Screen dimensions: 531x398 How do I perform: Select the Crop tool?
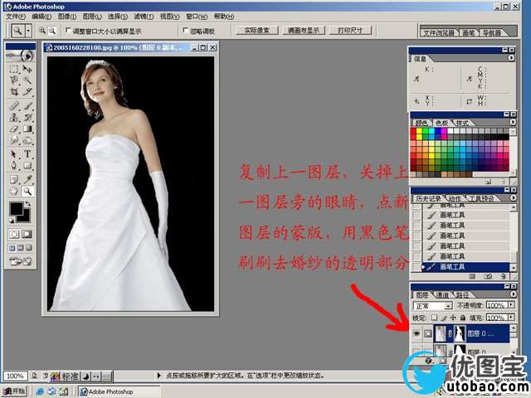pyautogui.click(x=14, y=92)
